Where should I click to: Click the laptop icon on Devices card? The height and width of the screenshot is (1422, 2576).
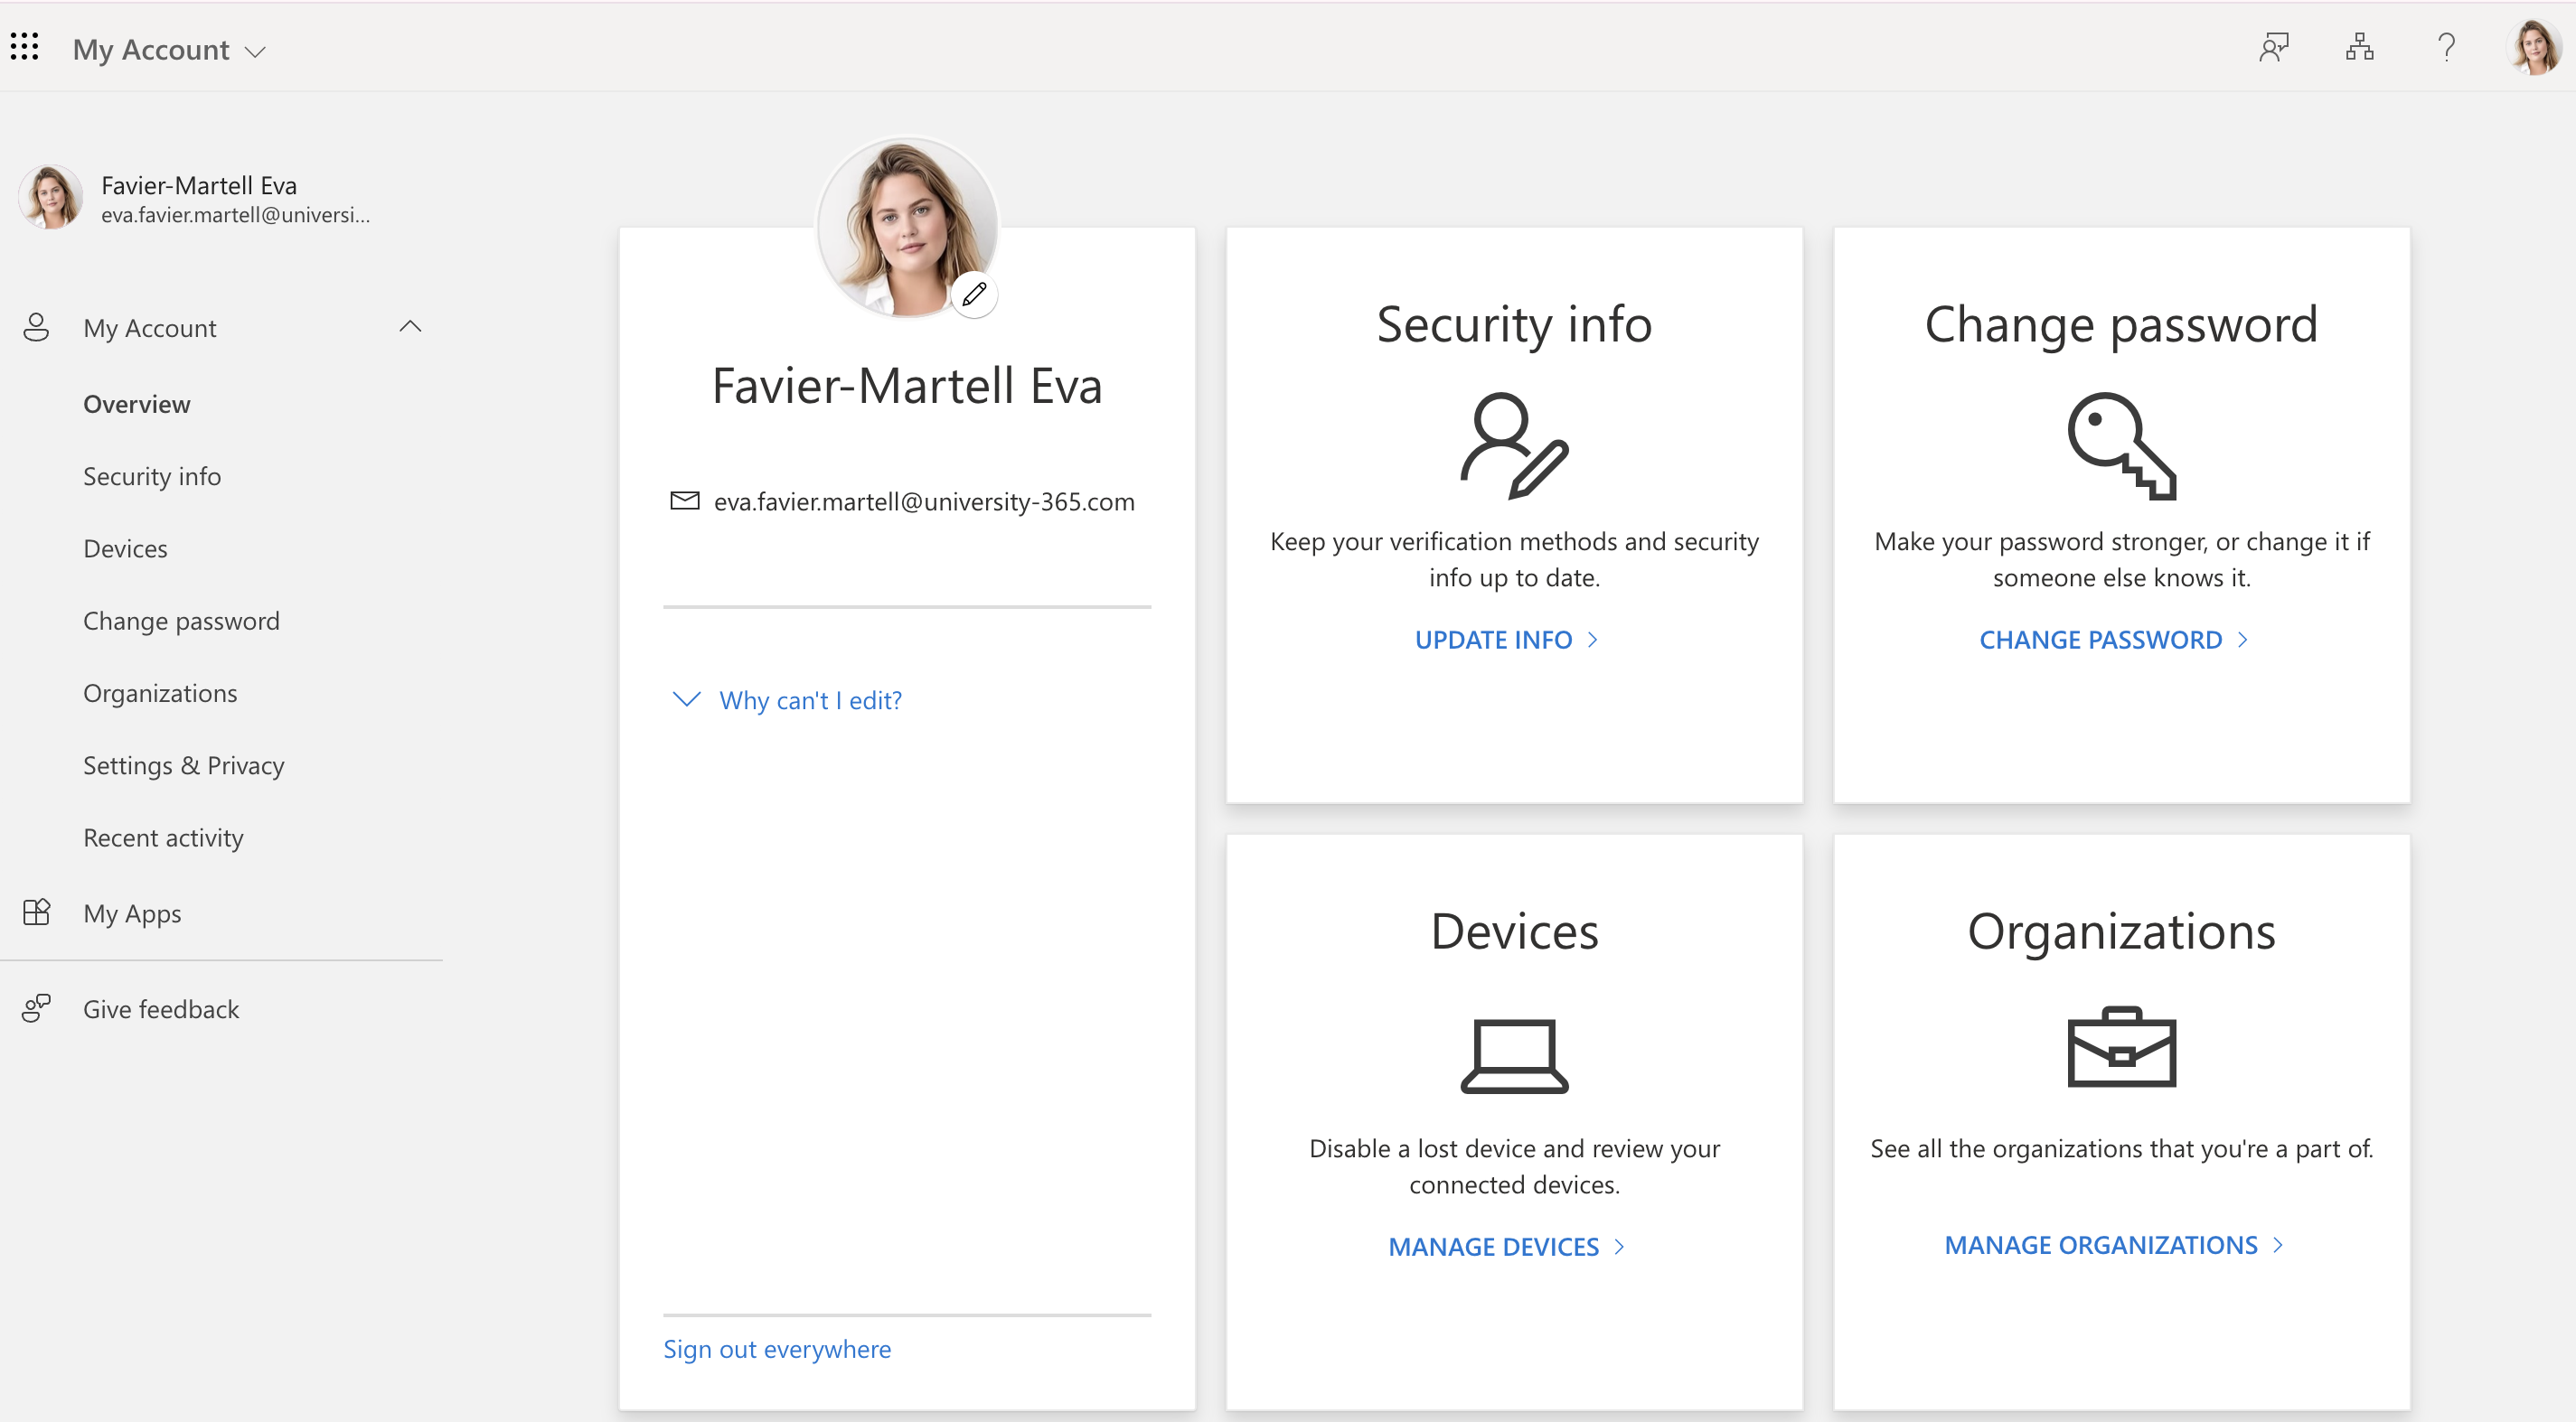coord(1513,1055)
